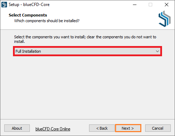Close the blueCFD-Core setup wizard
The height and width of the screenshot is (136, 175).
(x=167, y=5)
